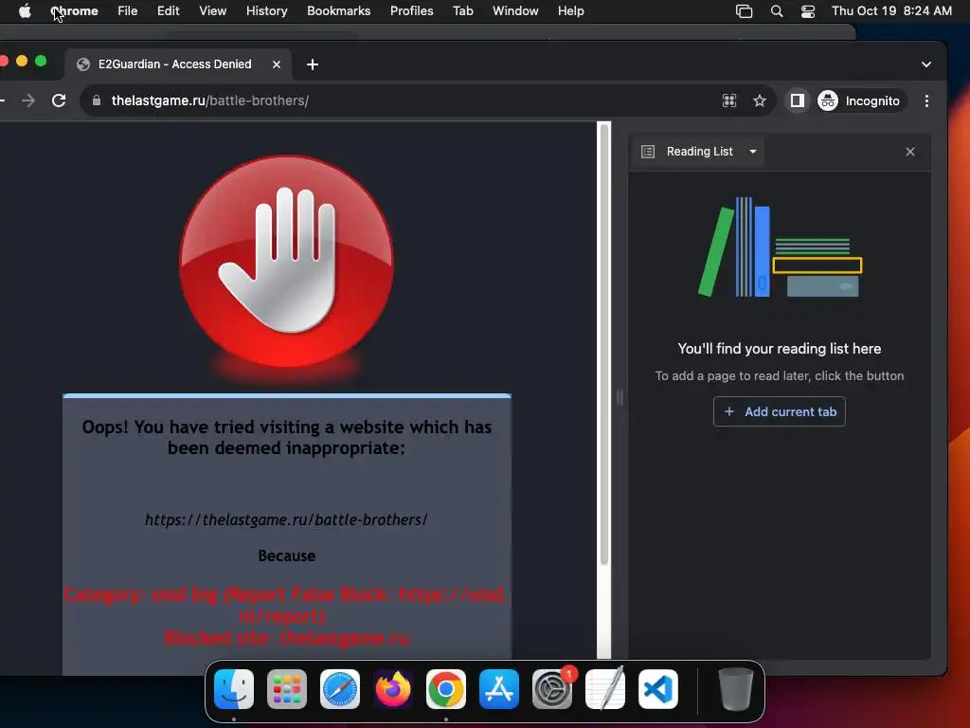
Task: Open the Window menu
Action: coord(515,11)
